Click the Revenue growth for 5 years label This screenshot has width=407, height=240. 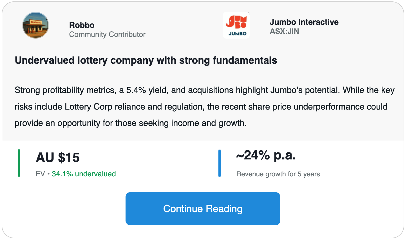point(278,174)
